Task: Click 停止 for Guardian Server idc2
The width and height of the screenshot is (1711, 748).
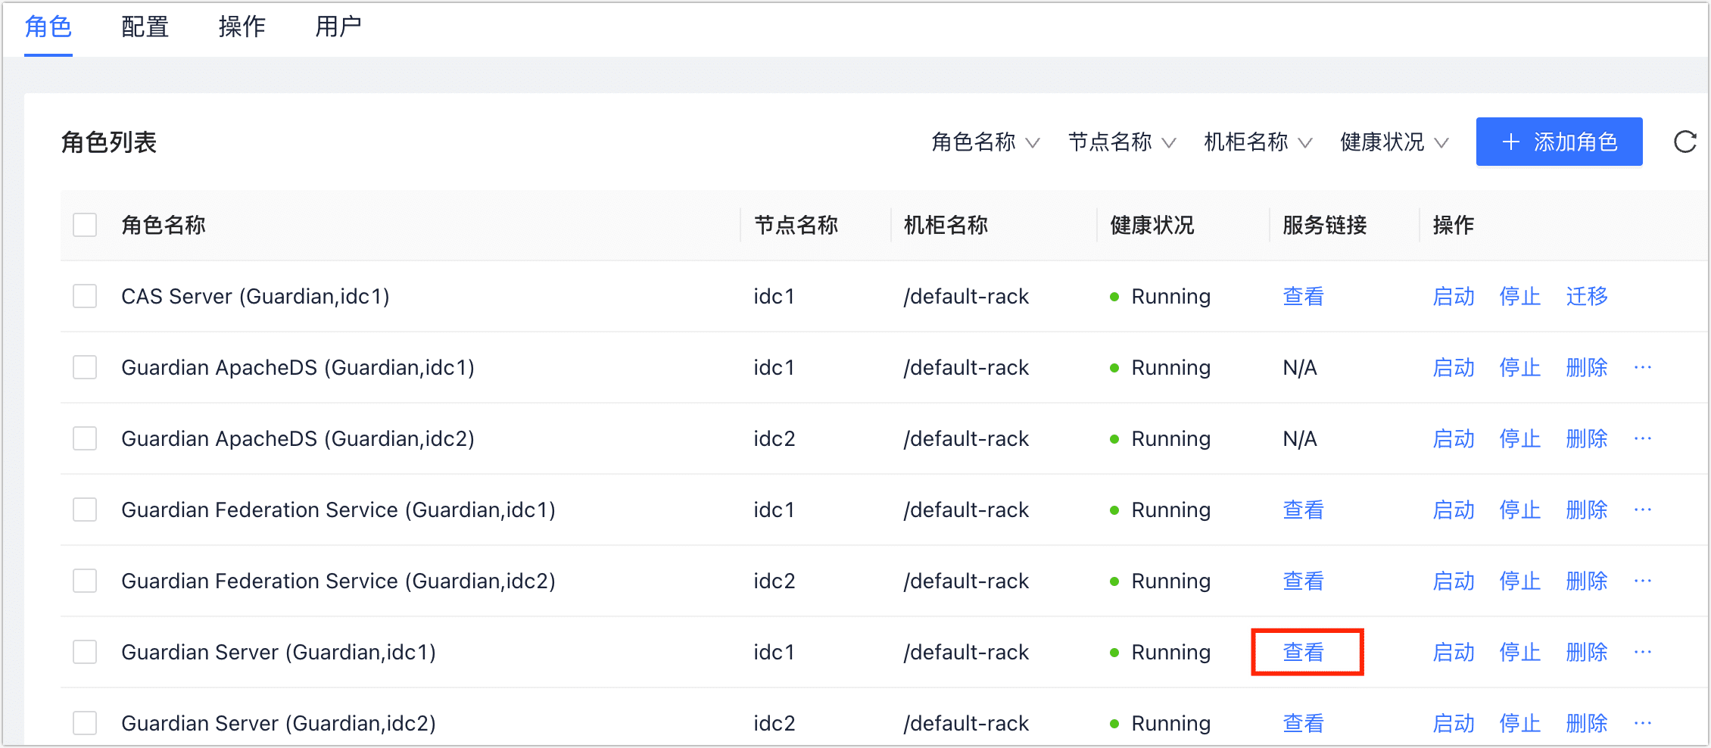Action: click(x=1520, y=723)
